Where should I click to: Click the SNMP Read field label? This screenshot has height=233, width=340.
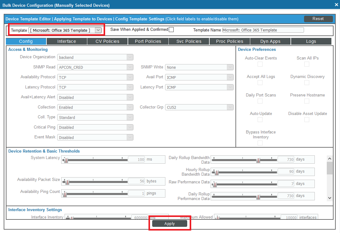pyautogui.click(x=44, y=67)
